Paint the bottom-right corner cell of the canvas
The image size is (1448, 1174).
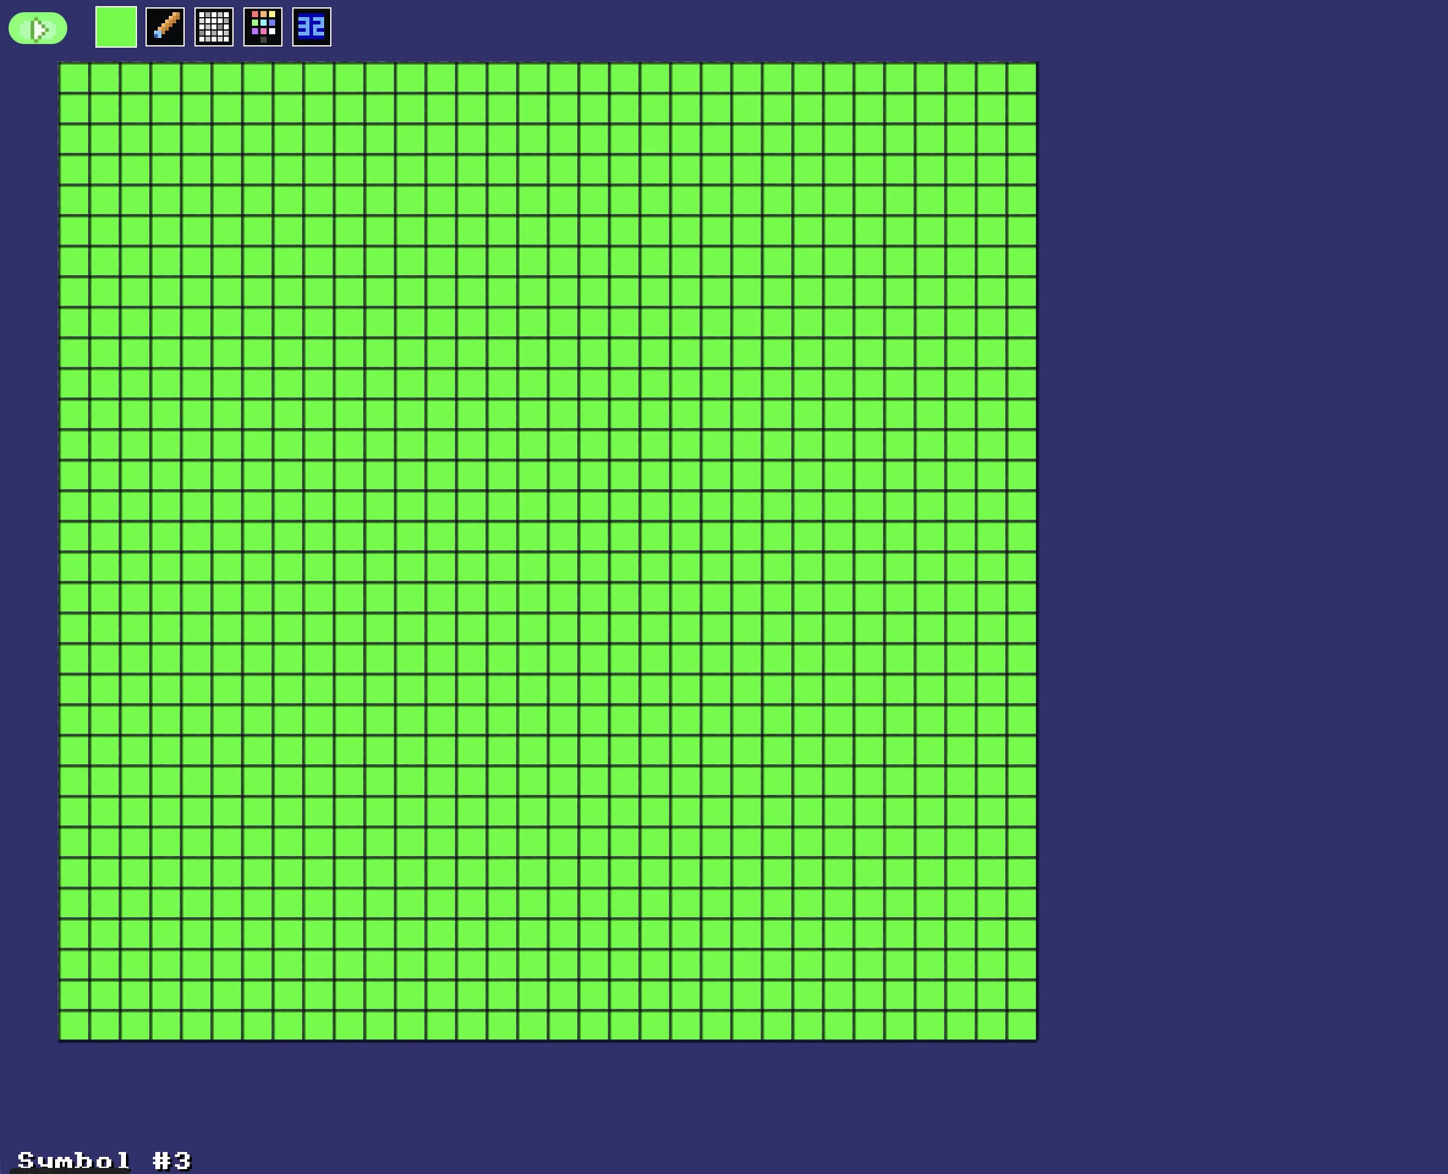[x=1021, y=1022]
